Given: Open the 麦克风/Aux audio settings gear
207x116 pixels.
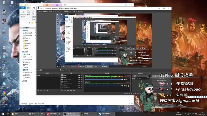Looking at the screenshot, I should point(128,79).
